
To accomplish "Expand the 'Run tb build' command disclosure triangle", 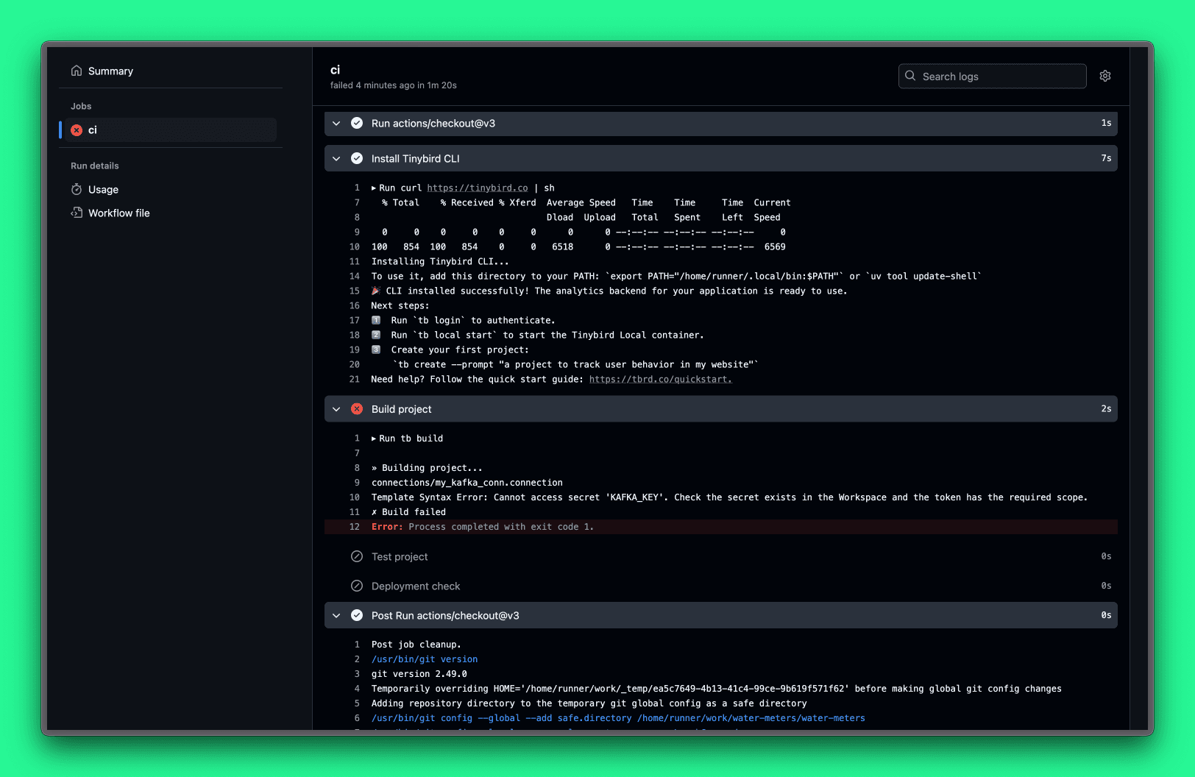I will pos(374,439).
